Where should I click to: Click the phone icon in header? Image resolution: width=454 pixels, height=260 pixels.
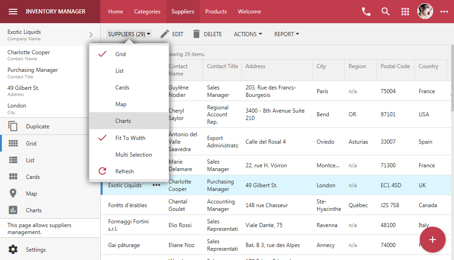(366, 12)
